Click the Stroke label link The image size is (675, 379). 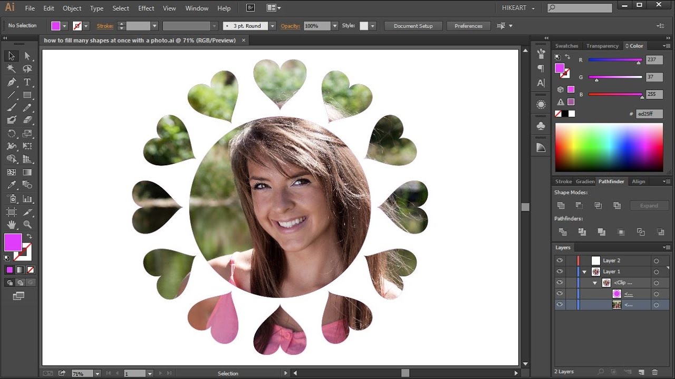[x=105, y=26]
